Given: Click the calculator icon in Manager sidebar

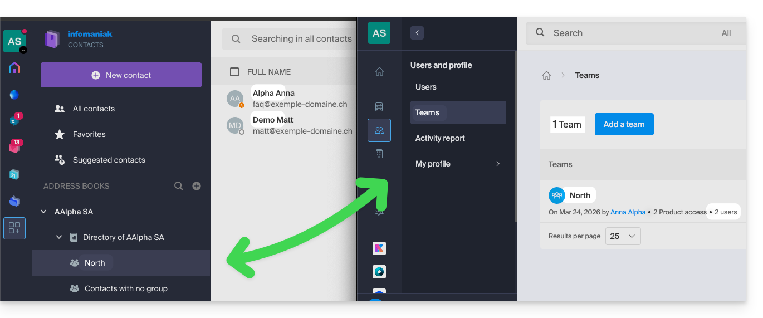Looking at the screenshot, I should 379,107.
